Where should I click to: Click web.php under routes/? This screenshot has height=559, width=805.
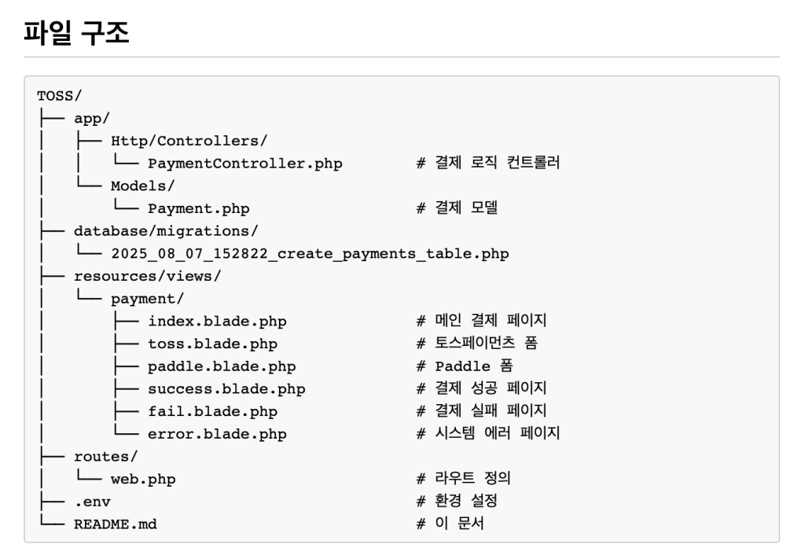143,480
